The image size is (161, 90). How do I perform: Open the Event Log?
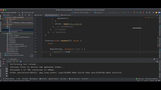[x=140, y=79]
